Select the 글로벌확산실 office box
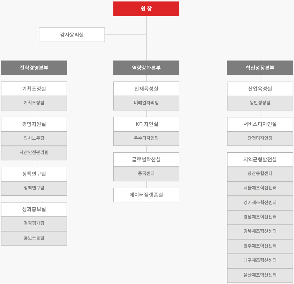Screen dimensions: 294x284 point(146,159)
